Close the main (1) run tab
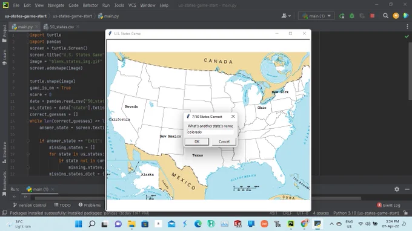This screenshot has height=231, width=412. point(53,189)
